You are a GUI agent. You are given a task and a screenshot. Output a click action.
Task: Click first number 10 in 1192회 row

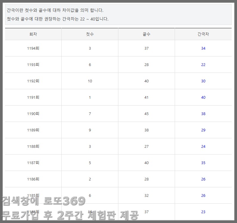pos(90,81)
